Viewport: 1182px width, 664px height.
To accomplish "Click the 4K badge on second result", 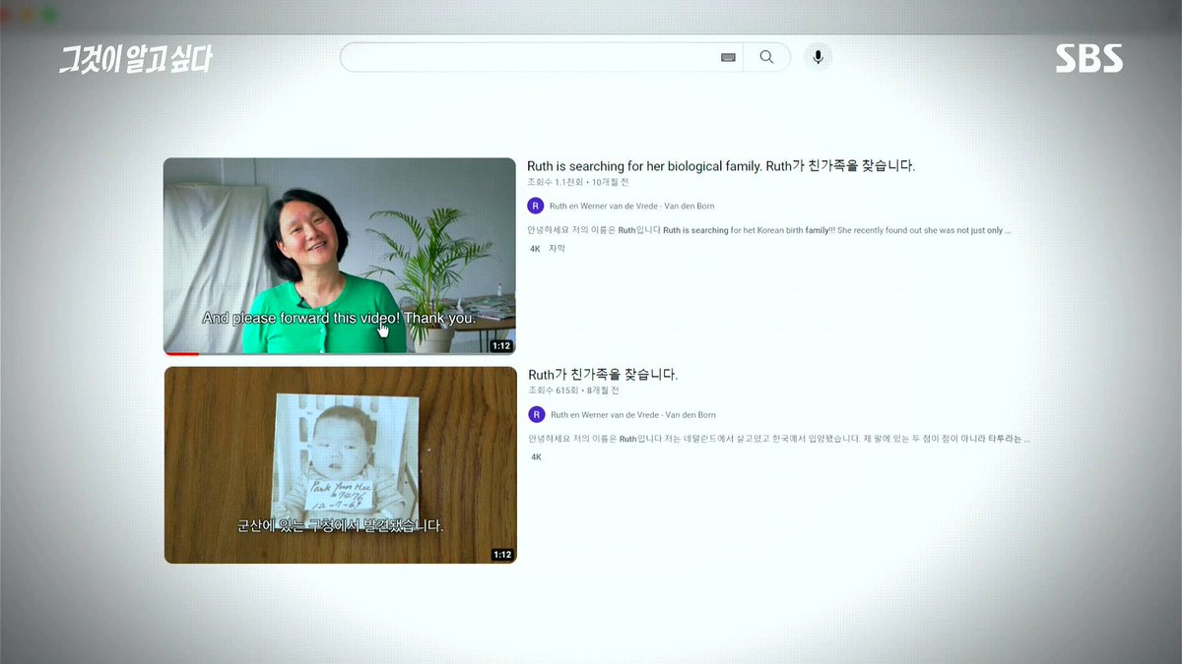I will (x=536, y=457).
